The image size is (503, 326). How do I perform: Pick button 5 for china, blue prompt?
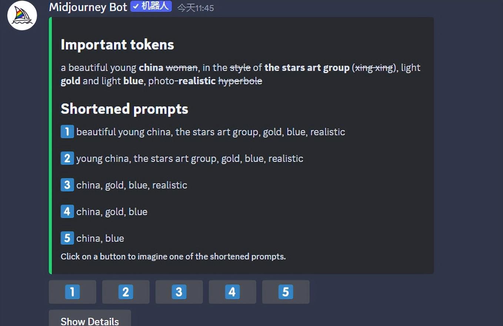(286, 292)
